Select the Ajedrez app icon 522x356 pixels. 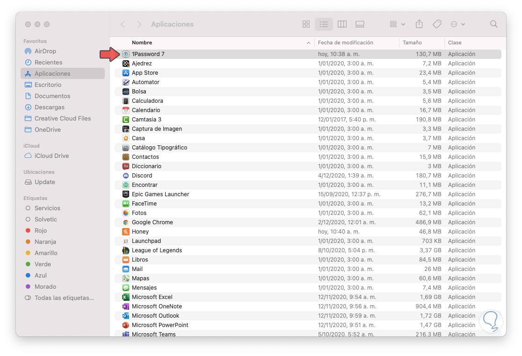click(x=125, y=63)
